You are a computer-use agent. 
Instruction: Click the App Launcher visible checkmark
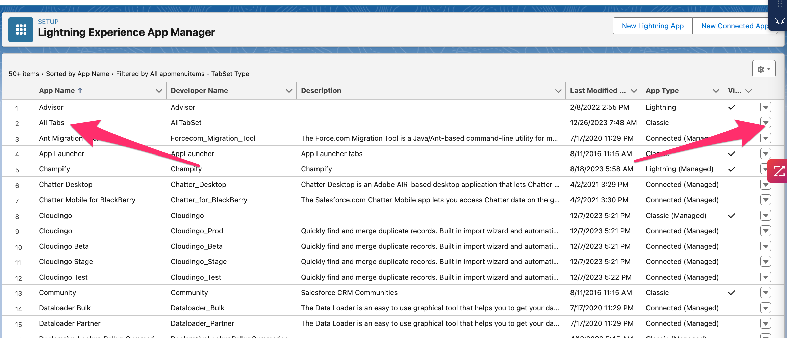tap(731, 154)
